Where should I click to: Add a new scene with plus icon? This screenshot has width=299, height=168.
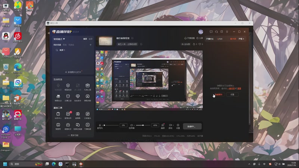90,45
